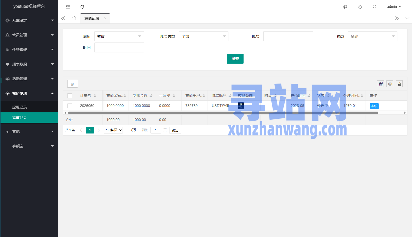412x237 pixels.
Task: Expand 活动管理 menu
Action: click(x=29, y=79)
